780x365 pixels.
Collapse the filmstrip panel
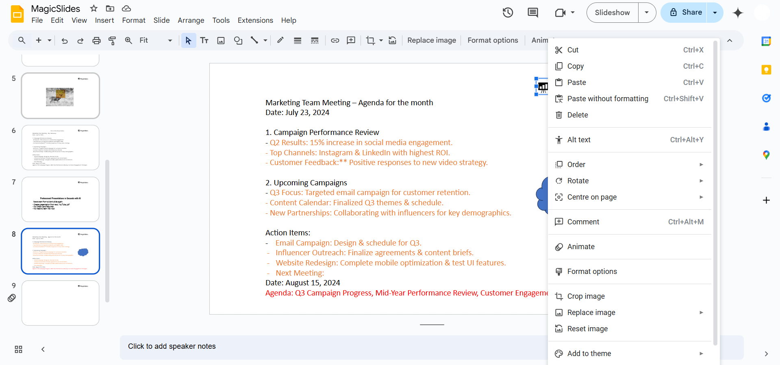(x=43, y=350)
